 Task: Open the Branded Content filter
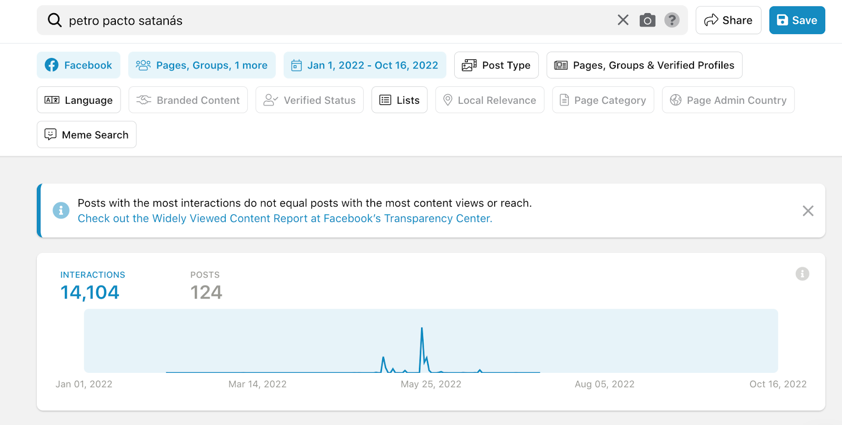click(x=188, y=100)
